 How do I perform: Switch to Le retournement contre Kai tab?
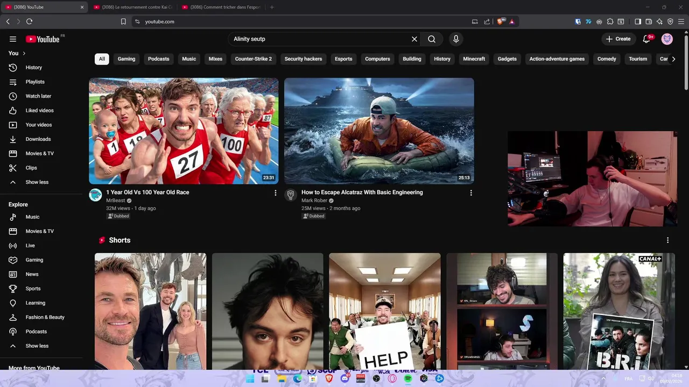pos(133,7)
